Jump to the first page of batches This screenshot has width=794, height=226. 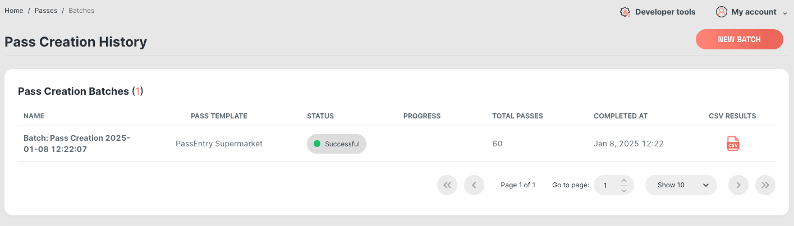point(447,185)
